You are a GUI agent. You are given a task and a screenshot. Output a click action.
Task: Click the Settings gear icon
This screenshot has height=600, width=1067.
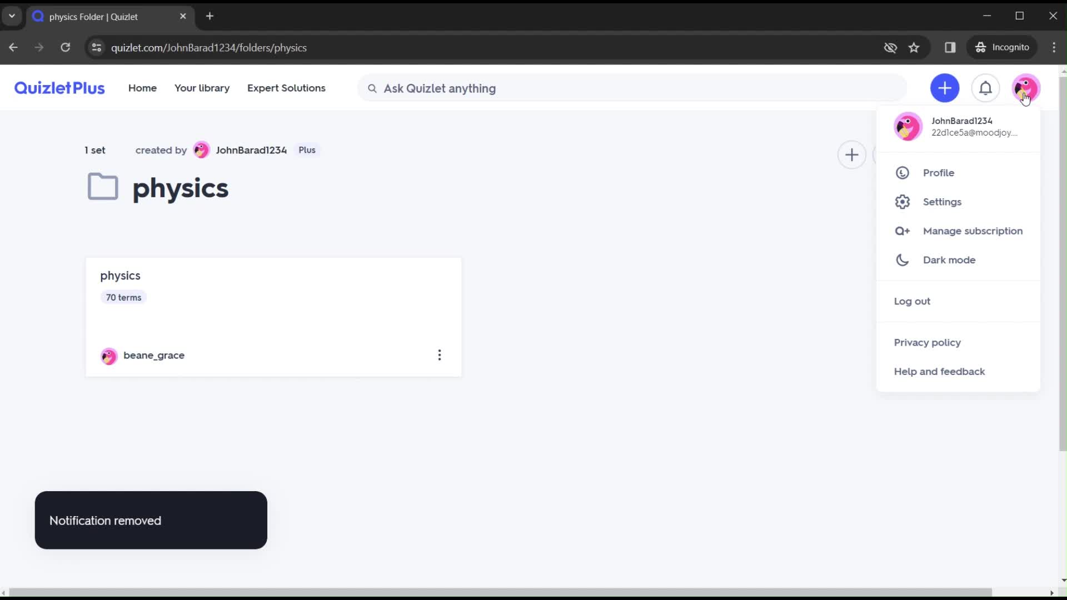point(903,202)
